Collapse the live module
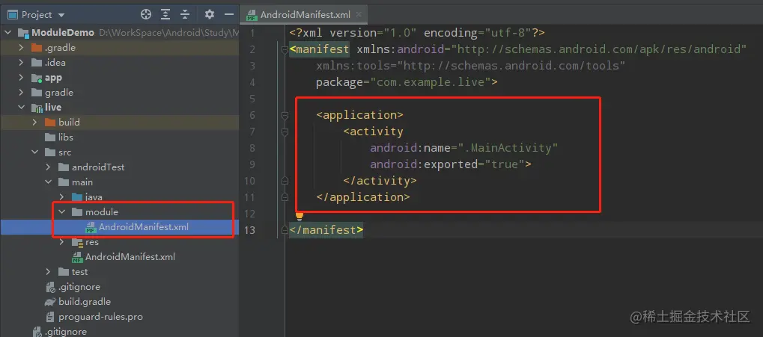Screen dimensions: 763x337 (21, 108)
